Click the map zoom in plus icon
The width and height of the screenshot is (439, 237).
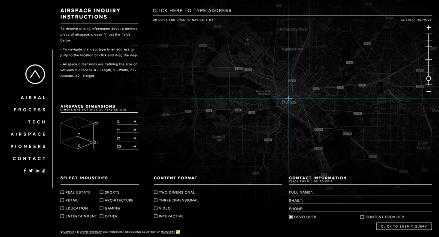tap(428, 28)
